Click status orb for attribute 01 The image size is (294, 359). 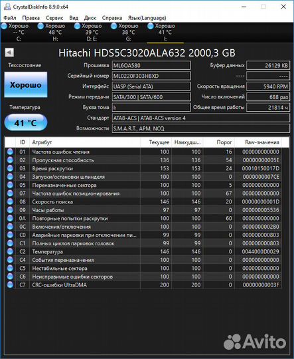click(x=10, y=152)
